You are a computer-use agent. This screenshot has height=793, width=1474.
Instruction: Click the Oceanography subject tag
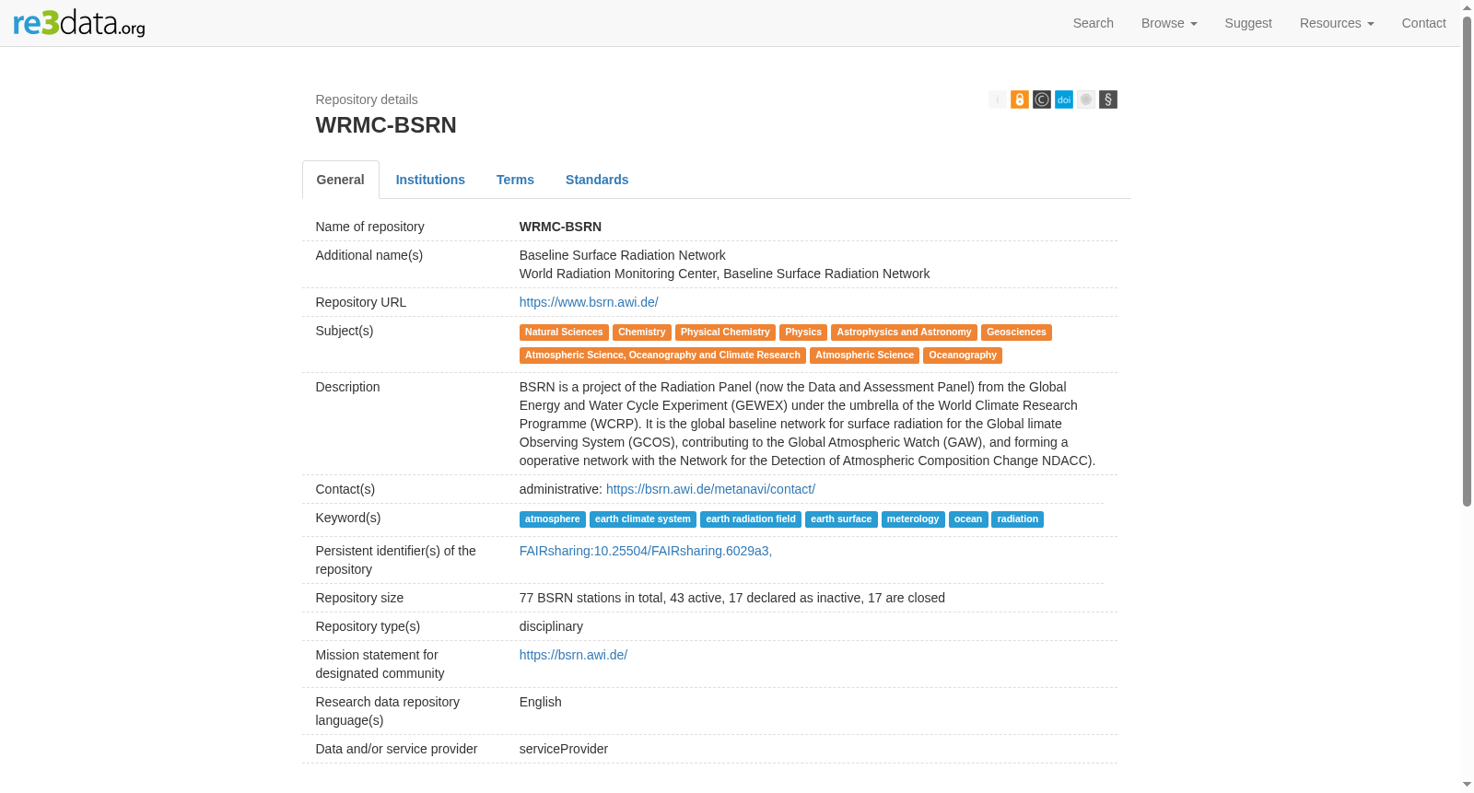(x=963, y=356)
